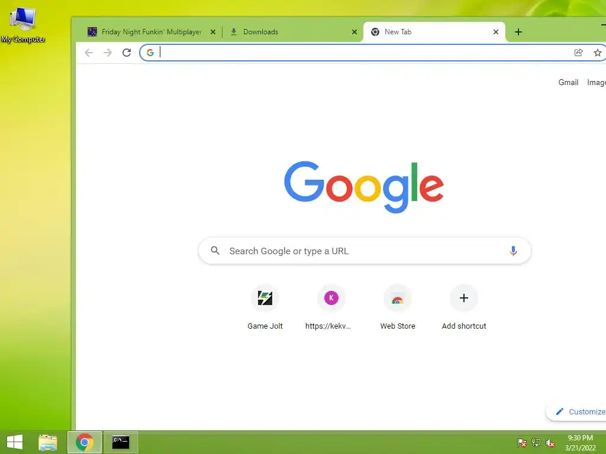
Task: Click the Google logo
Action: [364, 187]
